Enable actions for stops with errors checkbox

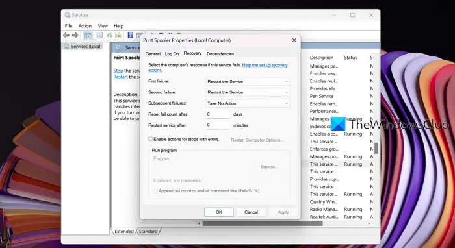(150, 139)
